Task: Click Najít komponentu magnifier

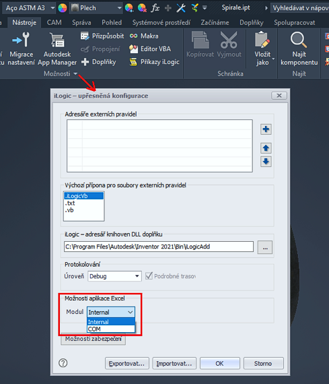Action: (x=299, y=40)
